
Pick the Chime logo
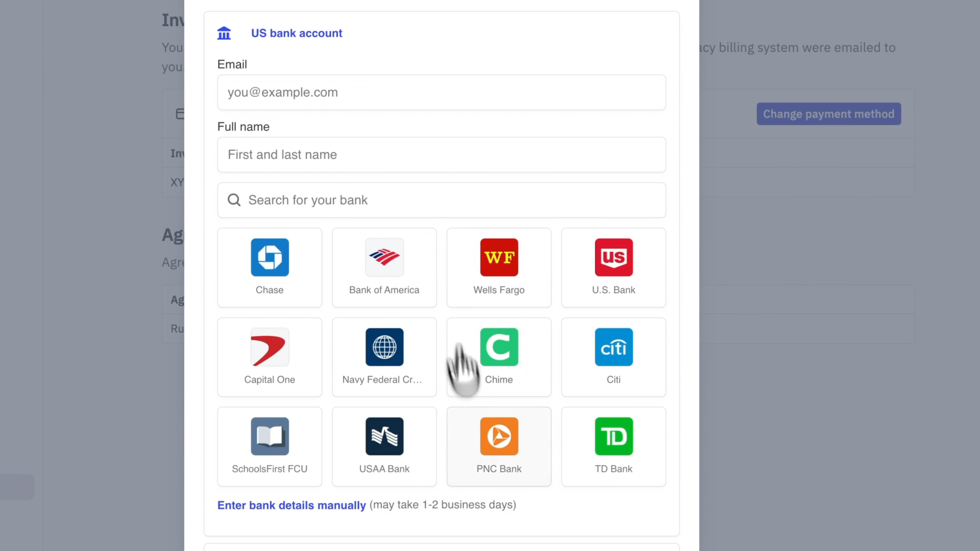(x=499, y=347)
